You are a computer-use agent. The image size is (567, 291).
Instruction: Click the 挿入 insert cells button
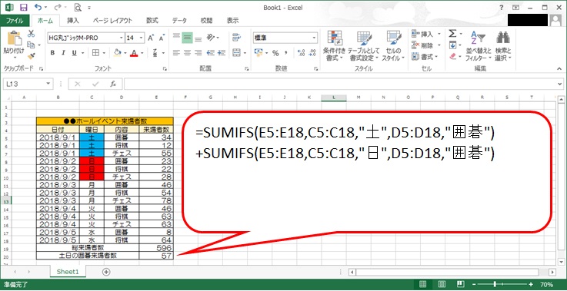tap(423, 34)
